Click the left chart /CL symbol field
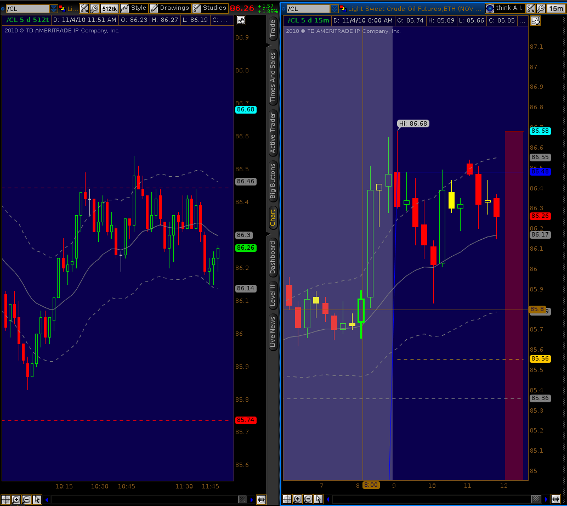 27,8
